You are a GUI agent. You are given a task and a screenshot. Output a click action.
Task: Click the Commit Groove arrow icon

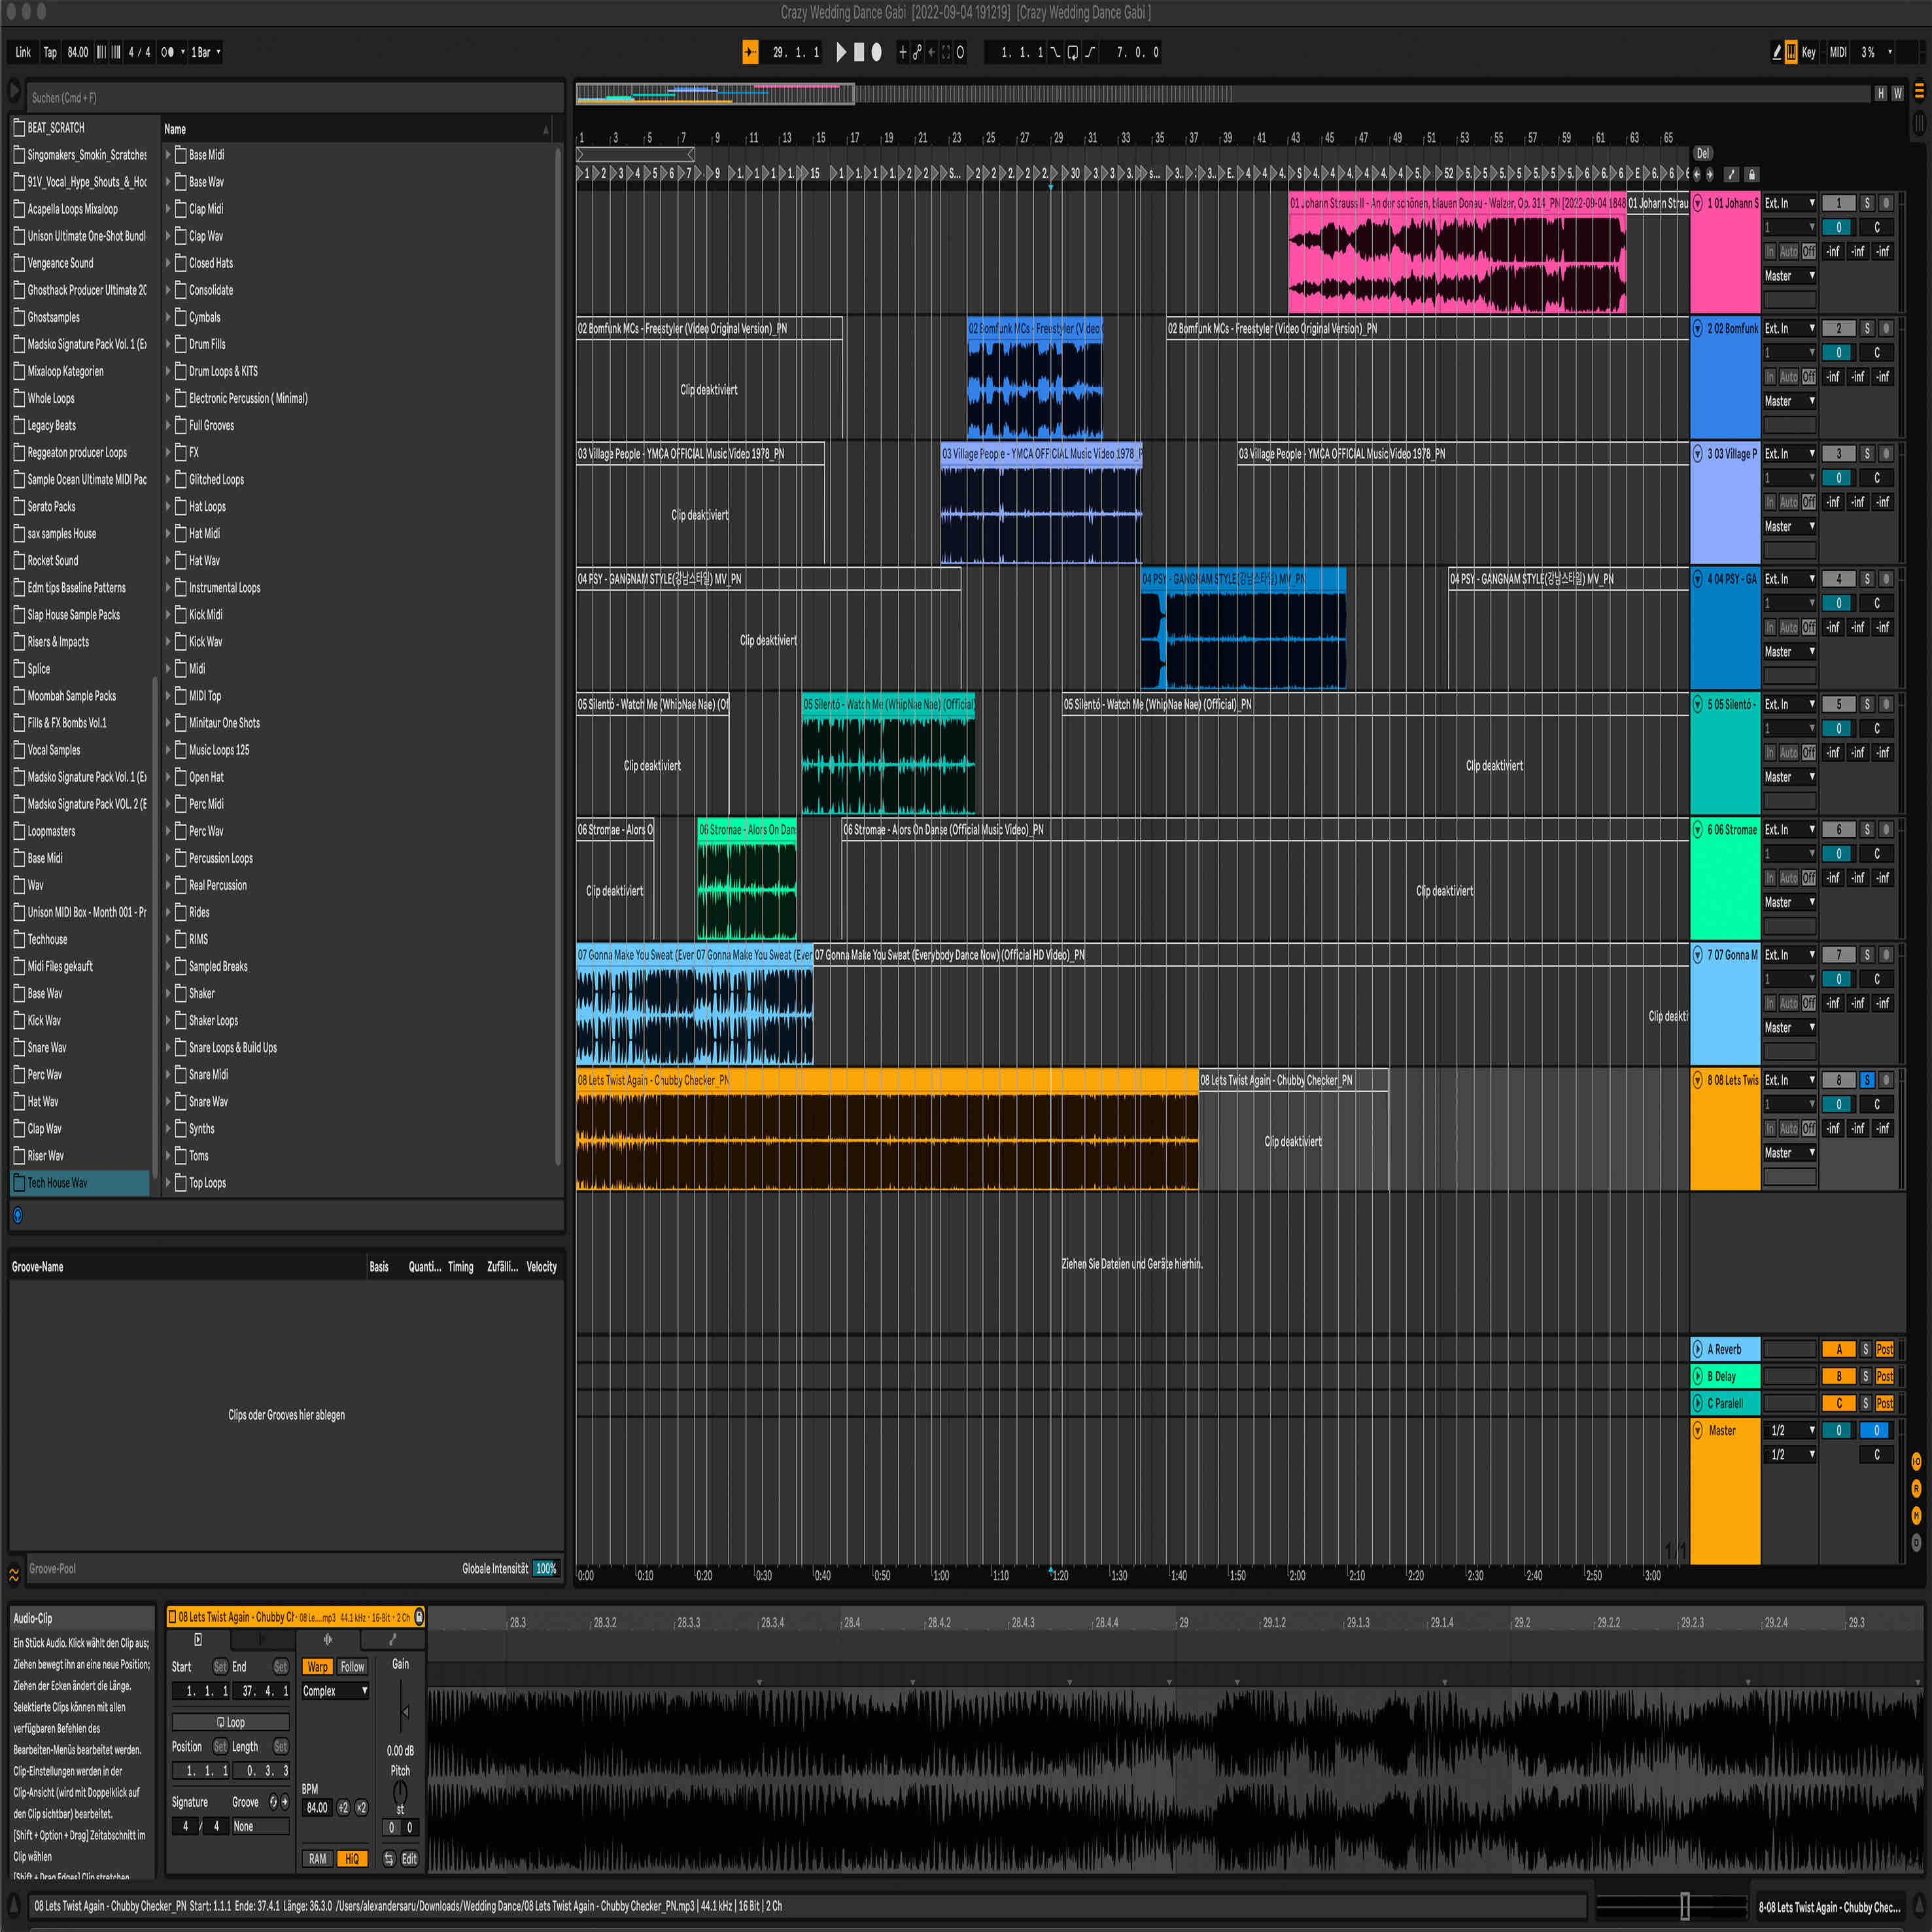tap(285, 1802)
